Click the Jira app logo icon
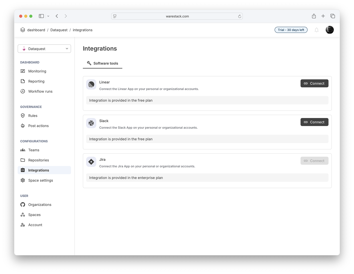Viewport: 354px width, 274px height. (x=91, y=162)
